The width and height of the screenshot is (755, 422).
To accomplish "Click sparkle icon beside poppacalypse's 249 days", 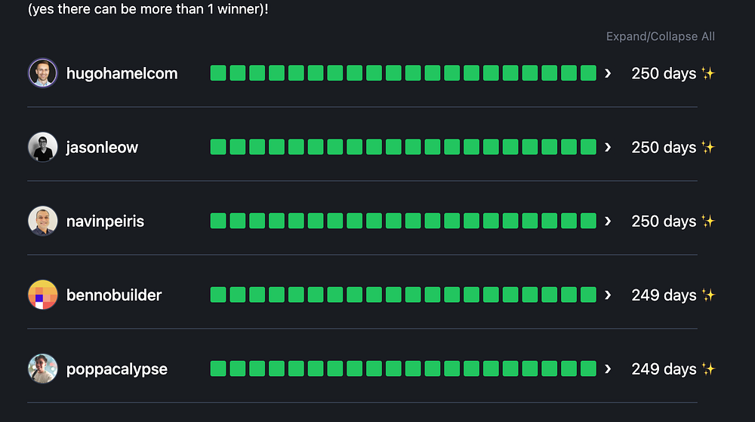I will [707, 368].
